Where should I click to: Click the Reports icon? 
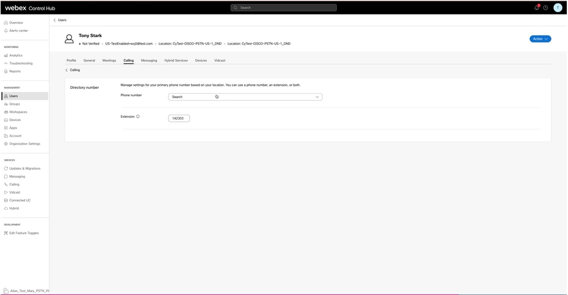[x=6, y=71]
